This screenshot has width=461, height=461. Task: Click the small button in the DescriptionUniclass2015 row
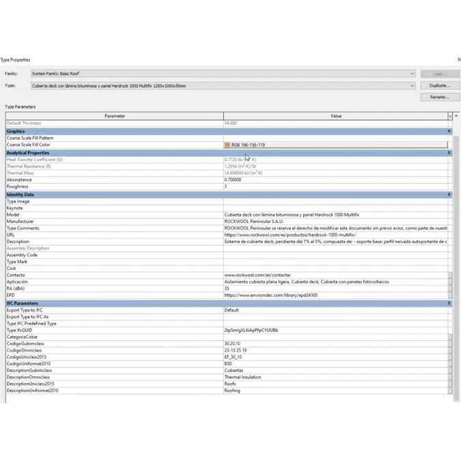click(450, 384)
